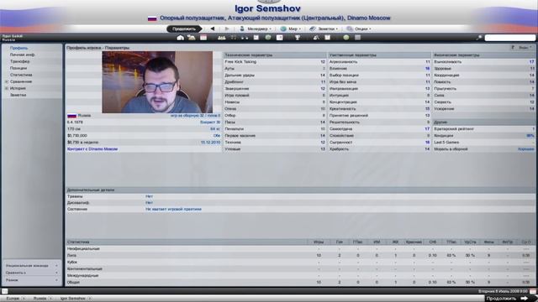This screenshot has height=302, width=538.
Task: Select Заметки in the left sidebar
Action: 18,95
